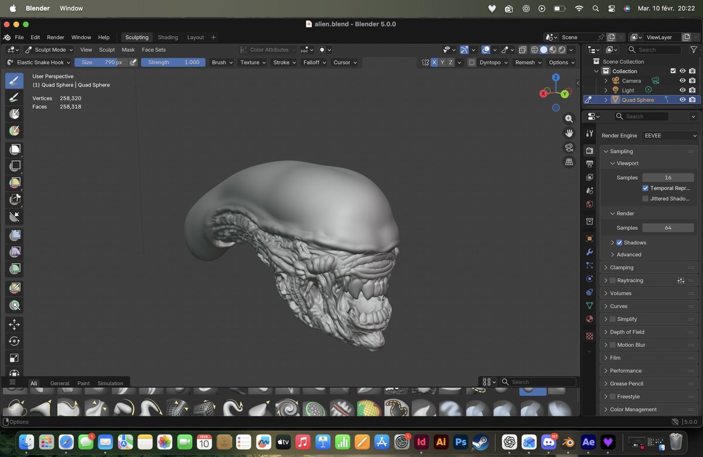The width and height of the screenshot is (703, 457).
Task: Click the Z axis on navigation gizmo
Action: point(555,77)
